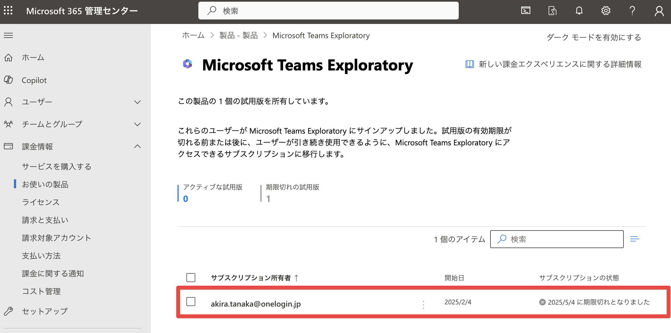Open コスト管理 in sidebar
This screenshot has height=333, width=671.
click(x=41, y=291)
